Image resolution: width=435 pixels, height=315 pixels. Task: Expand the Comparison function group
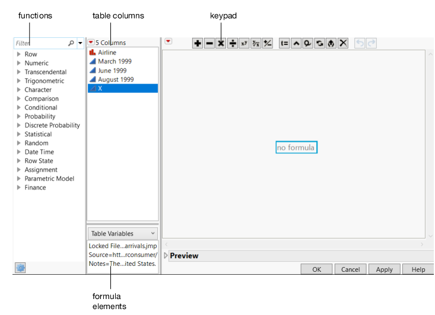19,98
